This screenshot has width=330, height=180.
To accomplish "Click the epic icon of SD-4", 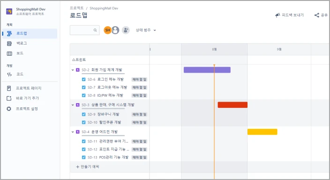I will [78, 132].
